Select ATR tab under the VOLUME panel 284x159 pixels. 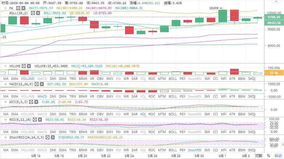pyautogui.click(x=232, y=79)
